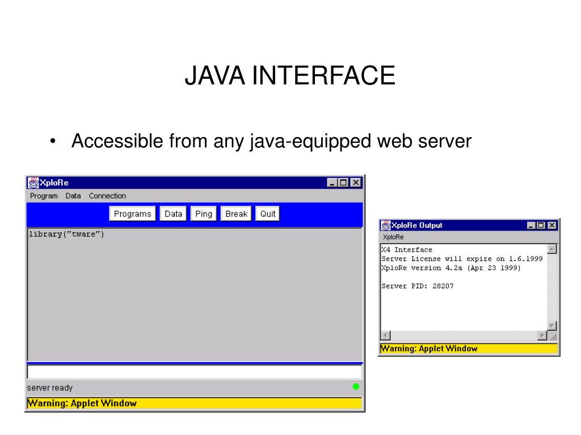This screenshot has width=581, height=435.
Task: Open the Data menu in menu bar
Action: coord(73,196)
